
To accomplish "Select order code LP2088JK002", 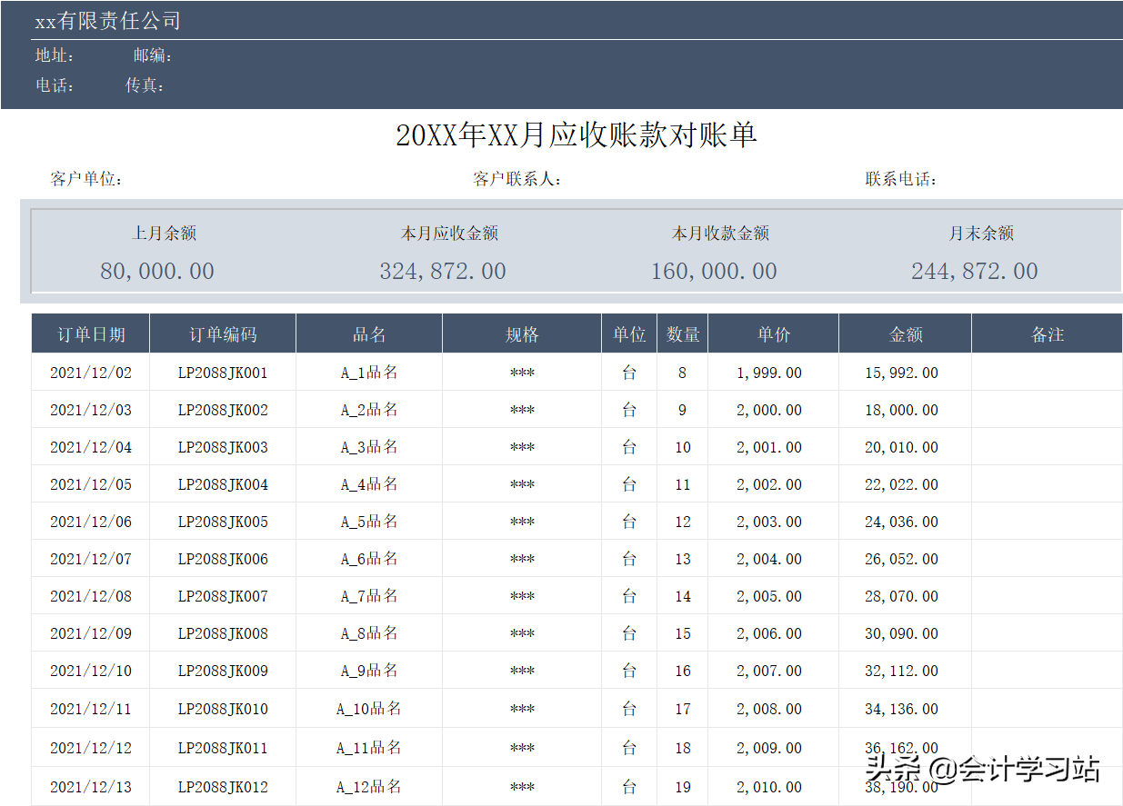I will point(223,410).
